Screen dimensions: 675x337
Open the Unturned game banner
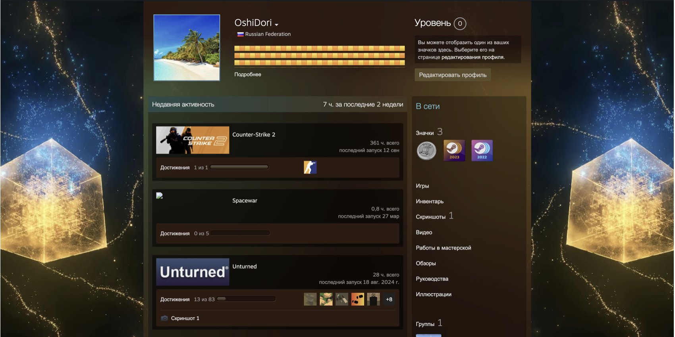[x=193, y=272]
